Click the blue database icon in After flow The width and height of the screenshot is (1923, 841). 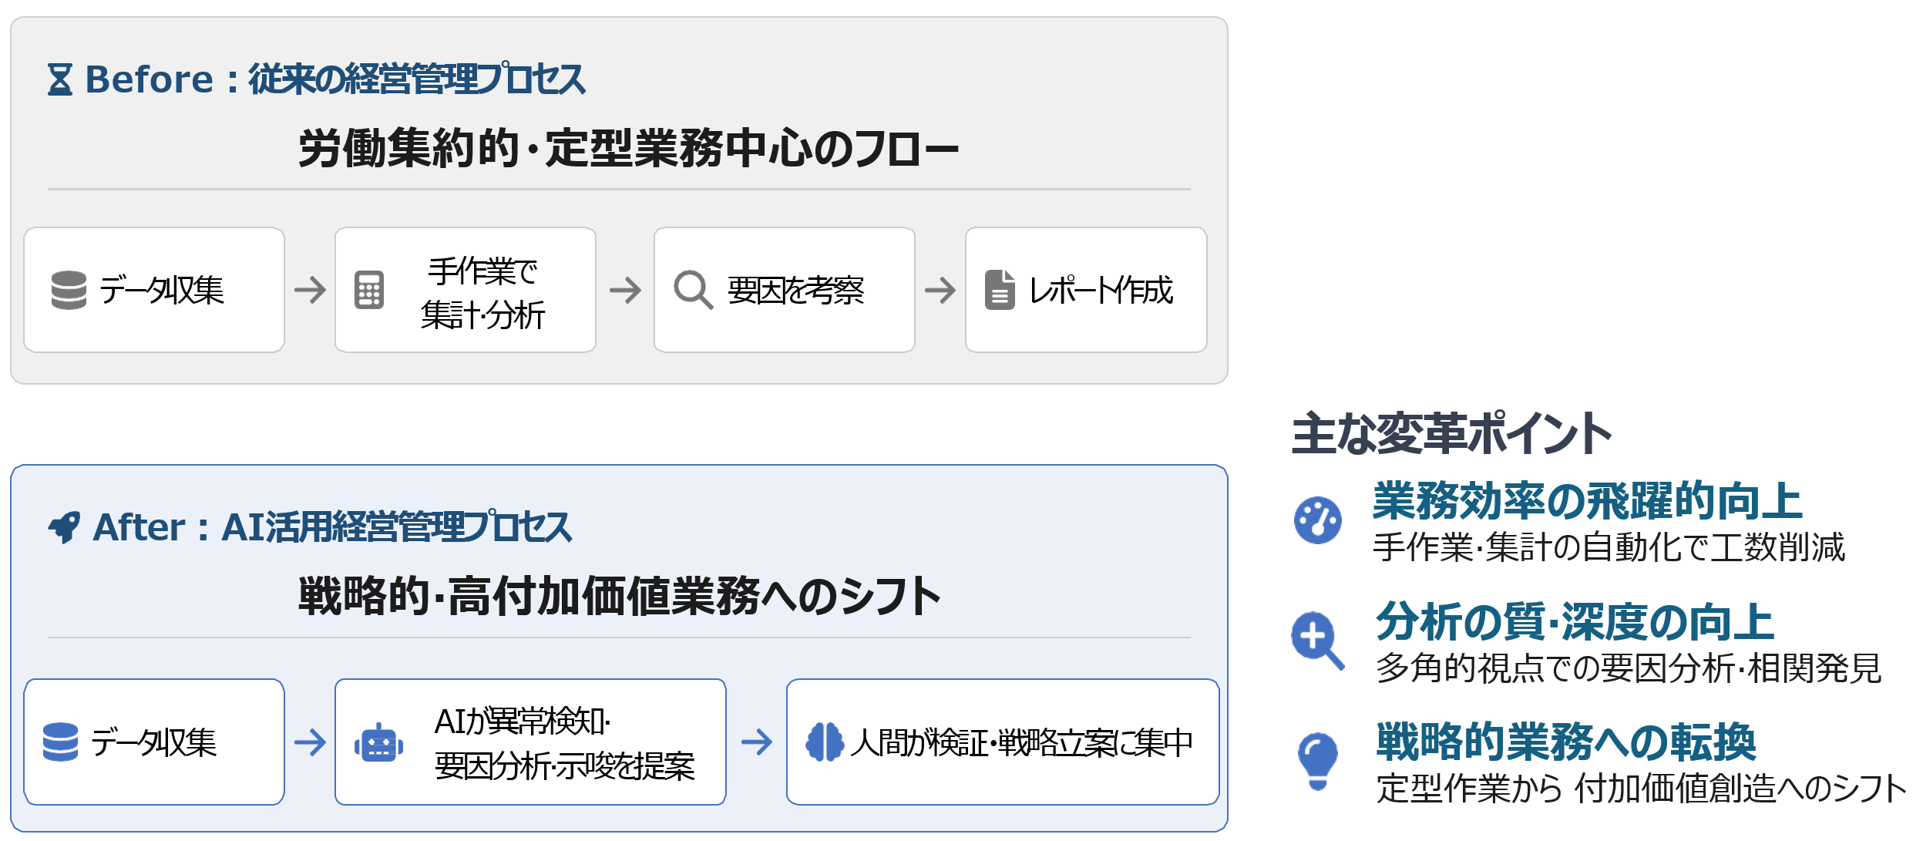coord(61,742)
